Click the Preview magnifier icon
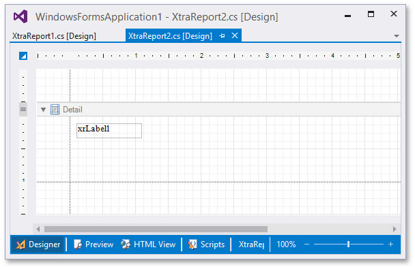The image size is (415, 269). tap(78, 244)
